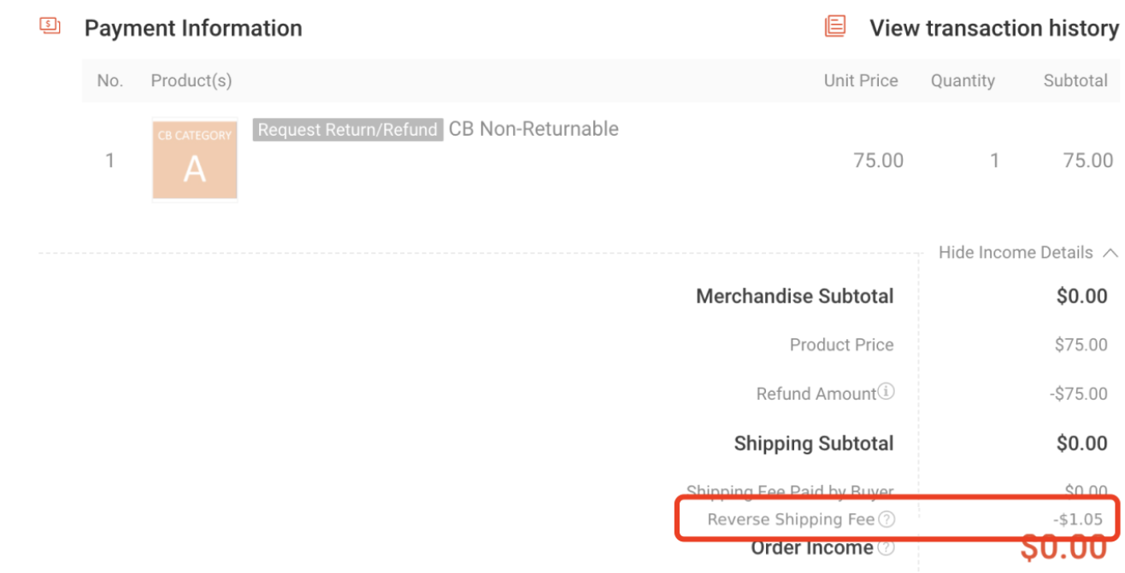The image size is (1125, 573).
Task: Click the CB Non-Returnable product name
Action: click(x=533, y=129)
